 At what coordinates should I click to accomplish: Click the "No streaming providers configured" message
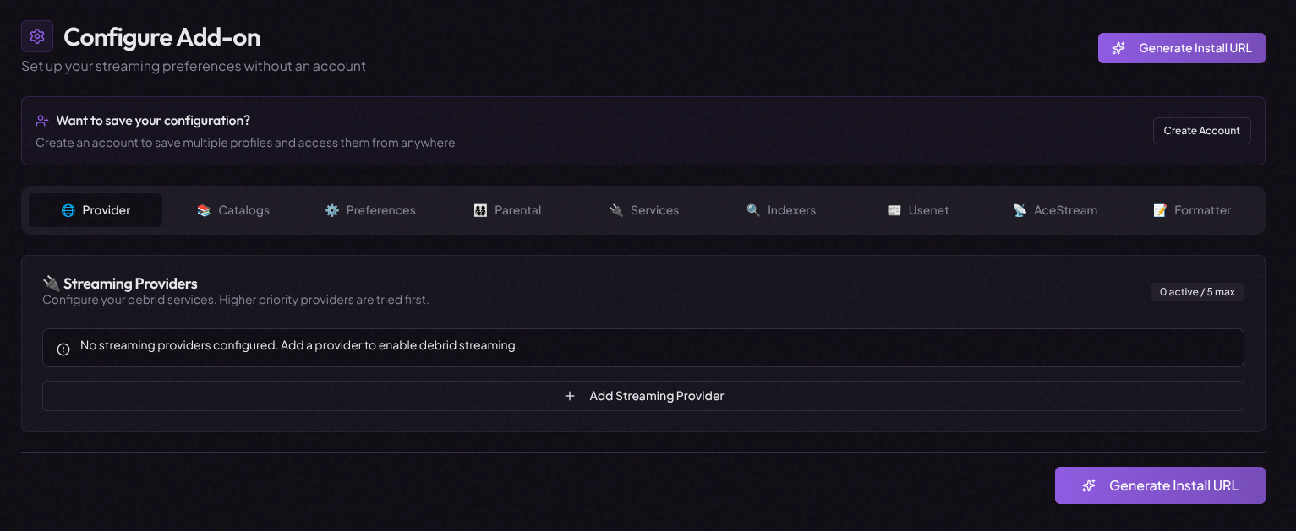(299, 345)
